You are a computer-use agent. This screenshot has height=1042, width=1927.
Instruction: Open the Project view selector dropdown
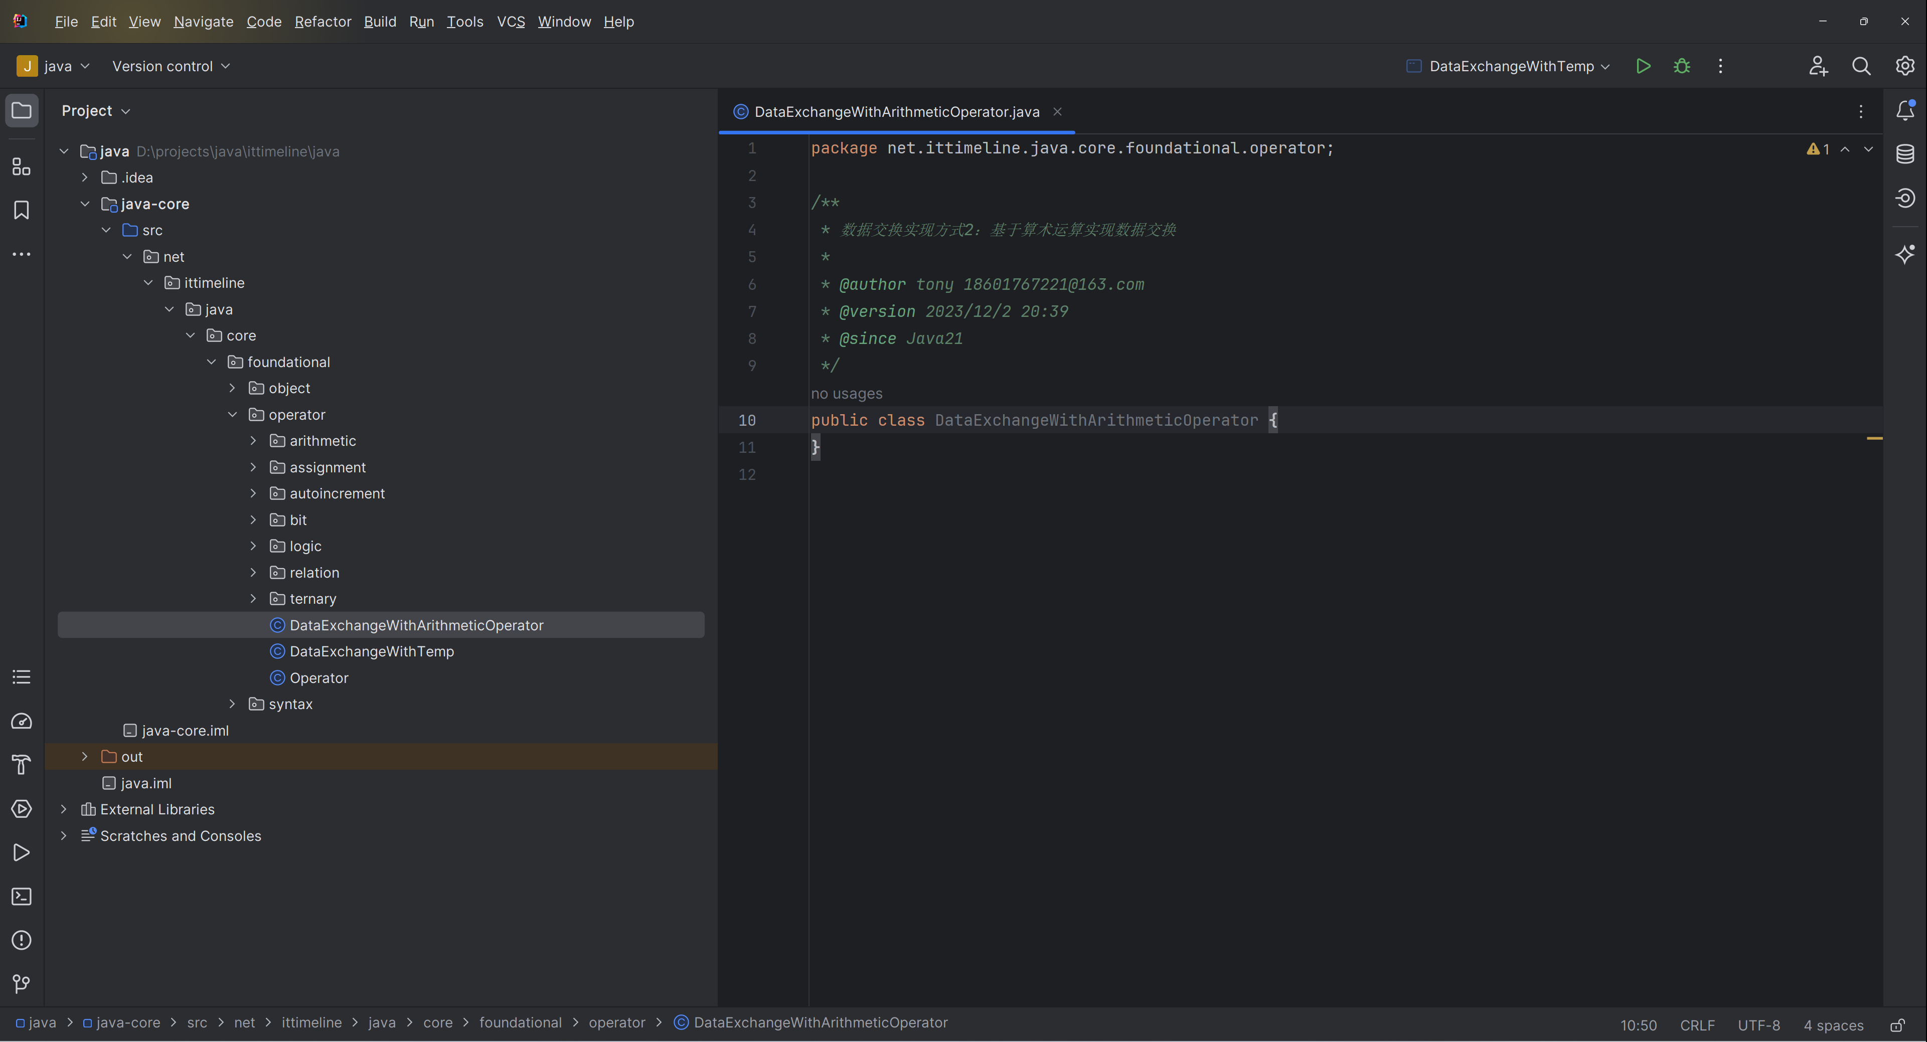96,111
